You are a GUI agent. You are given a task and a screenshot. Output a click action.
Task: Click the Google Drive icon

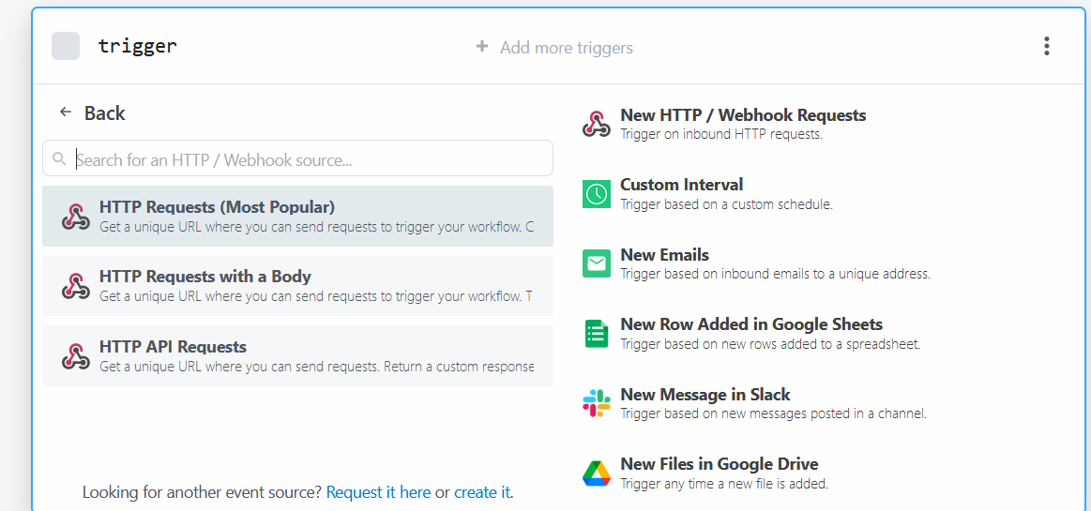coord(596,473)
